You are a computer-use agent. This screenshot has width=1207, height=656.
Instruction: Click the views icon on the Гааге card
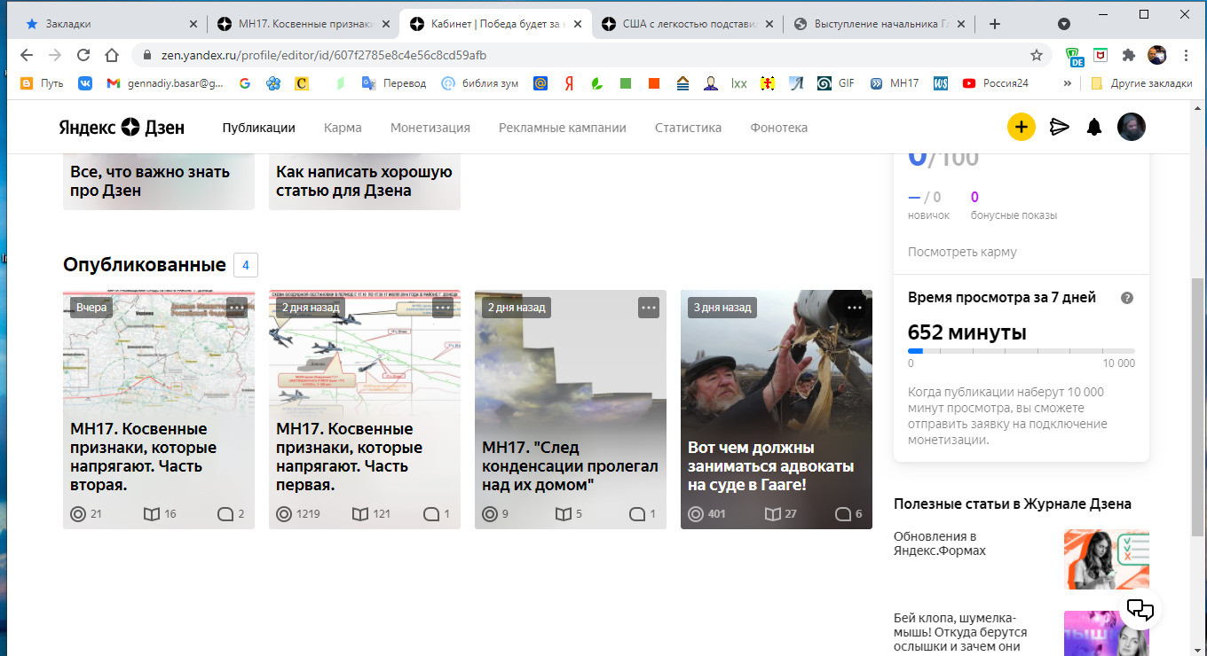click(696, 514)
